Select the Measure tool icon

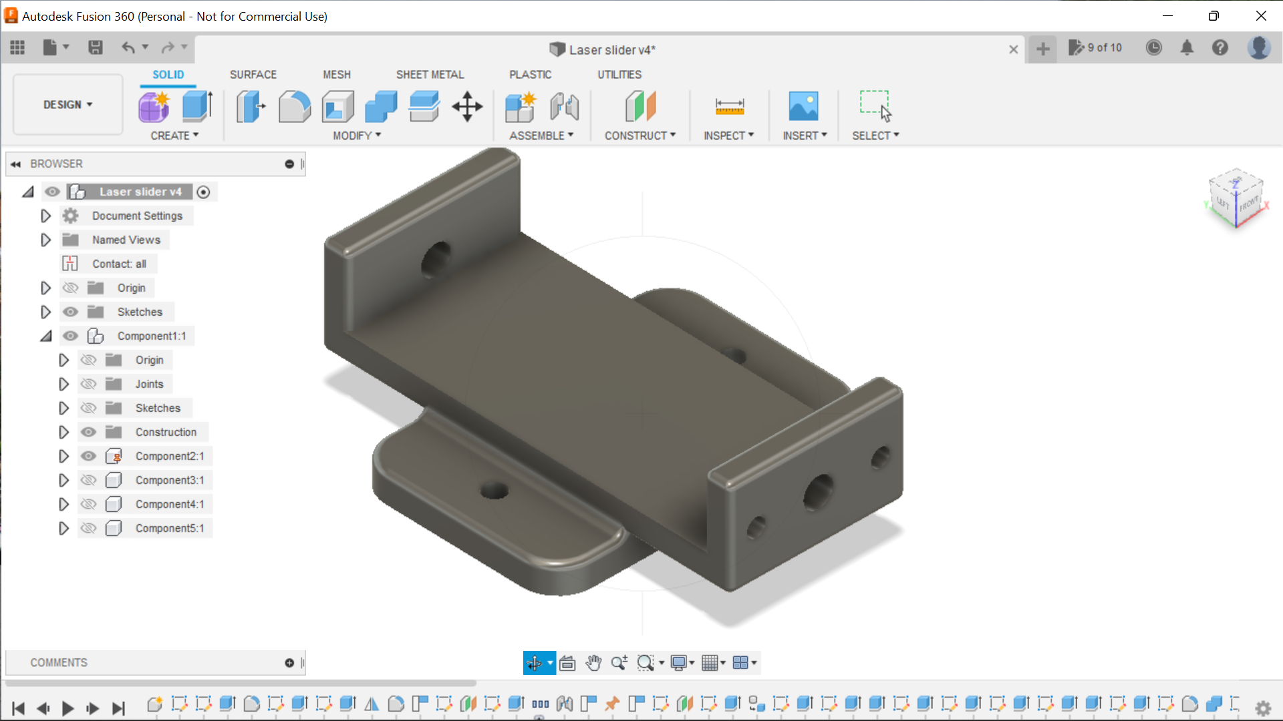(x=729, y=107)
